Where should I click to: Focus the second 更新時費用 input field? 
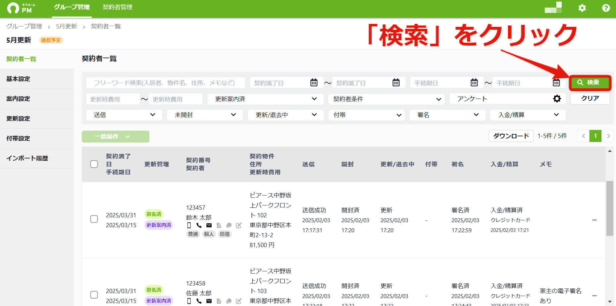176,99
